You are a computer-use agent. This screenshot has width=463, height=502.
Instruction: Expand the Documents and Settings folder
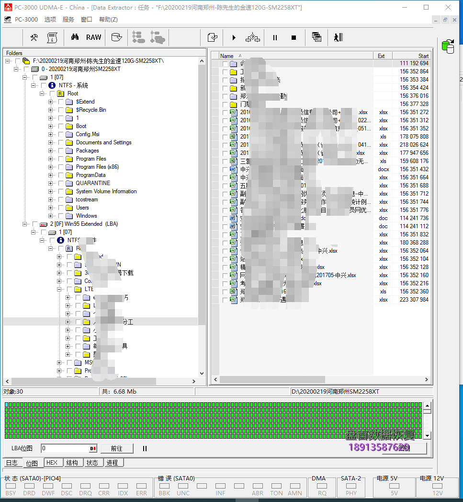click(x=51, y=142)
